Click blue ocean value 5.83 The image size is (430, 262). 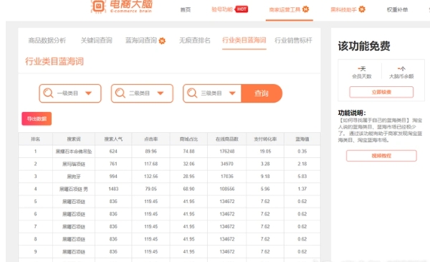pos(302,177)
